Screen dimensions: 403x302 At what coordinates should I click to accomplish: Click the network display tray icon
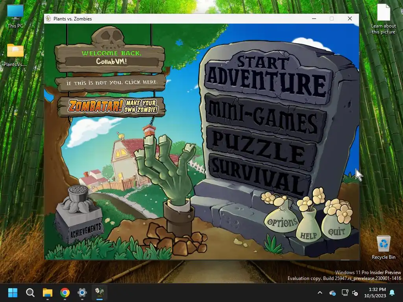click(x=345, y=293)
